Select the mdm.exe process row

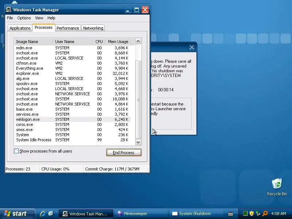coord(72,48)
